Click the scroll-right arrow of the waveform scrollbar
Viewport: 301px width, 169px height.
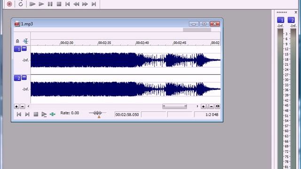[x=198, y=107]
